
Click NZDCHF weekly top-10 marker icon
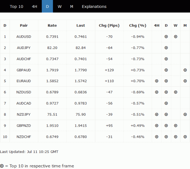[175, 137]
